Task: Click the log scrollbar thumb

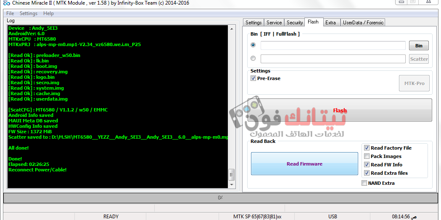Action: coord(232,175)
